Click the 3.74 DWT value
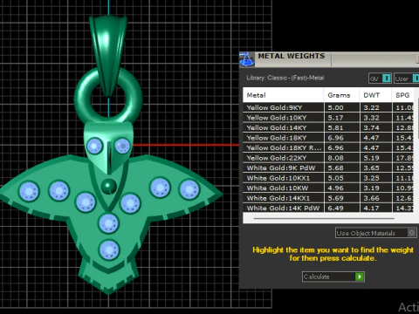 click(371, 127)
